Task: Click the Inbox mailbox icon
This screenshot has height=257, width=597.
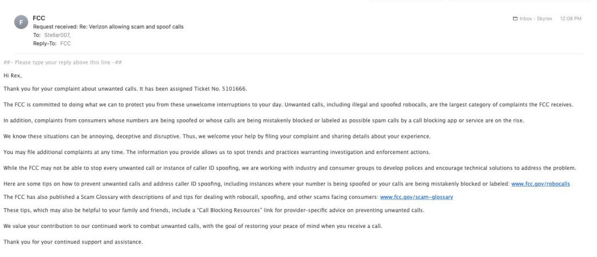Action: pyautogui.click(x=515, y=19)
